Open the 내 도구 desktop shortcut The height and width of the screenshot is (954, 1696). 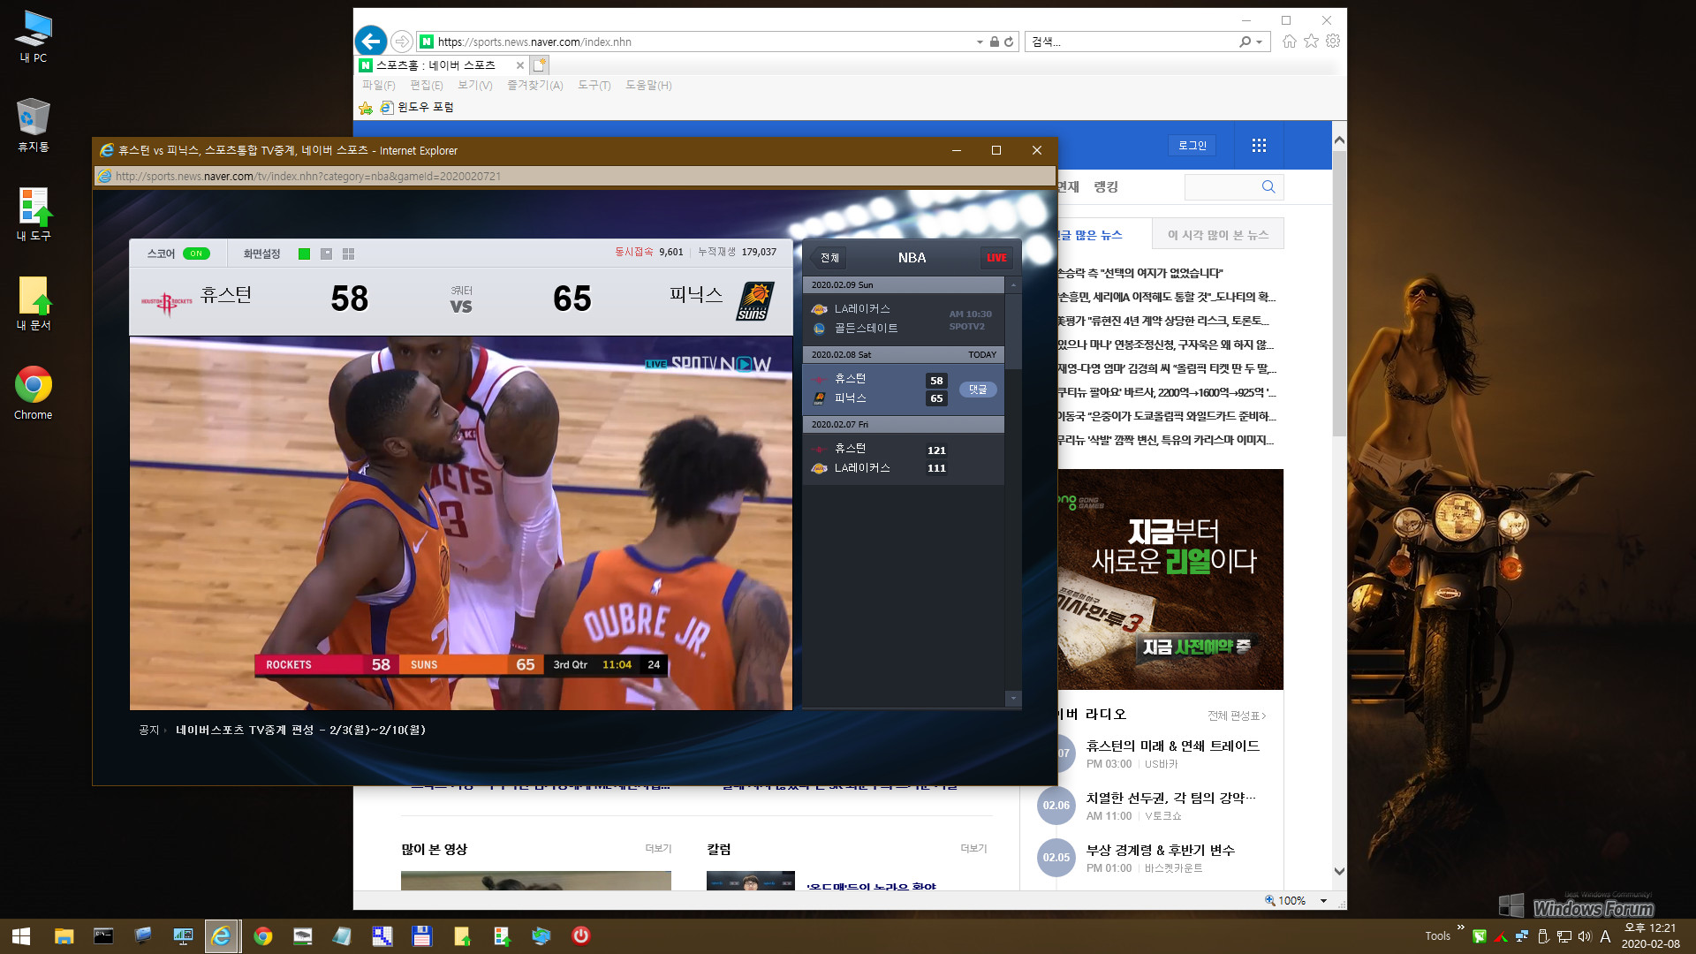pyautogui.click(x=33, y=214)
